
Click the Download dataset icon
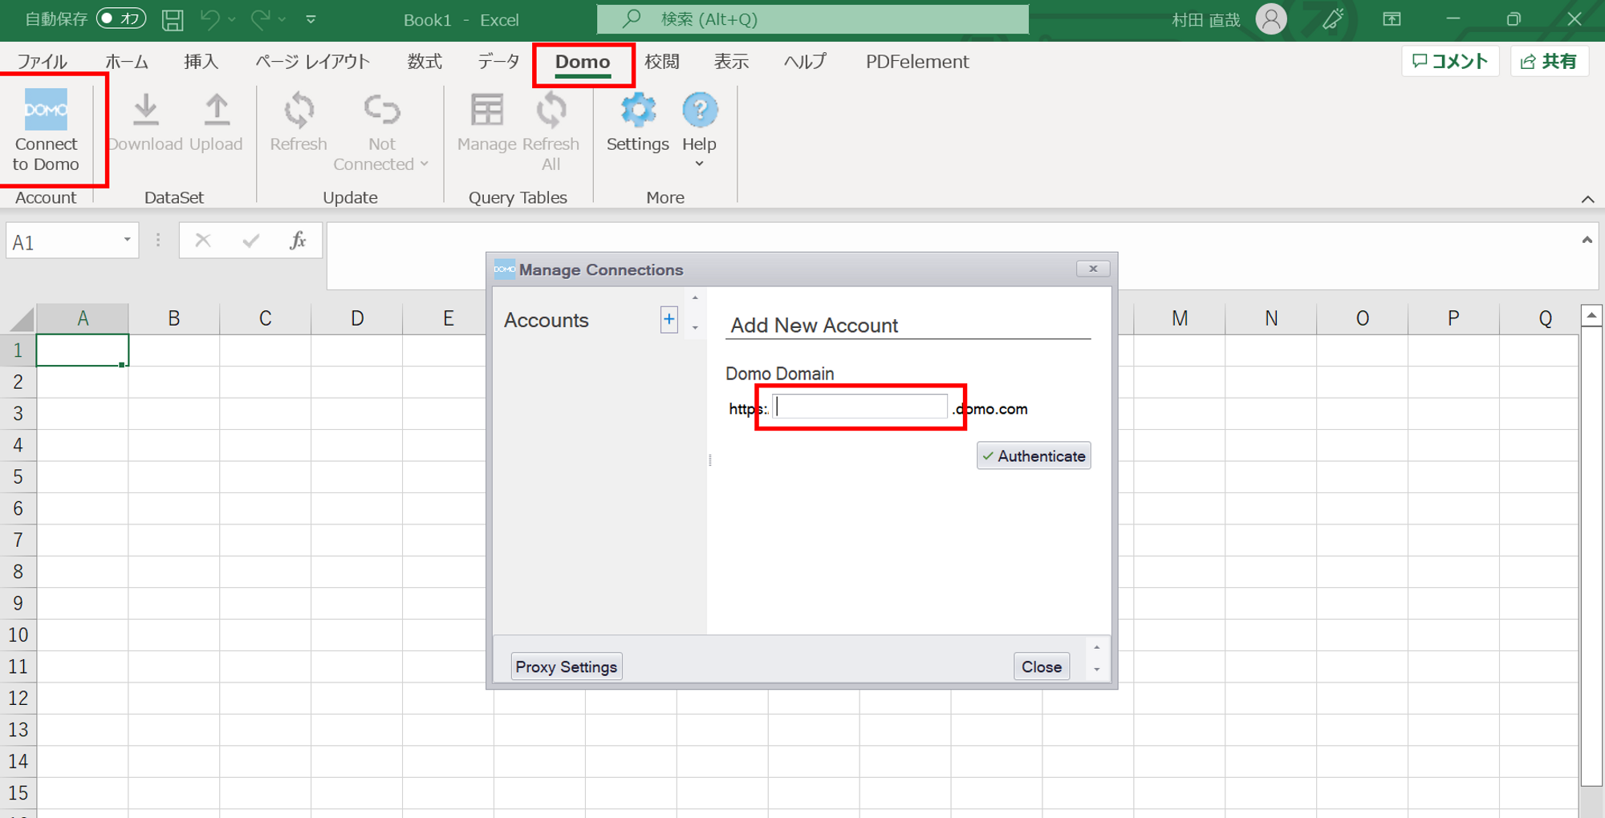tap(145, 110)
